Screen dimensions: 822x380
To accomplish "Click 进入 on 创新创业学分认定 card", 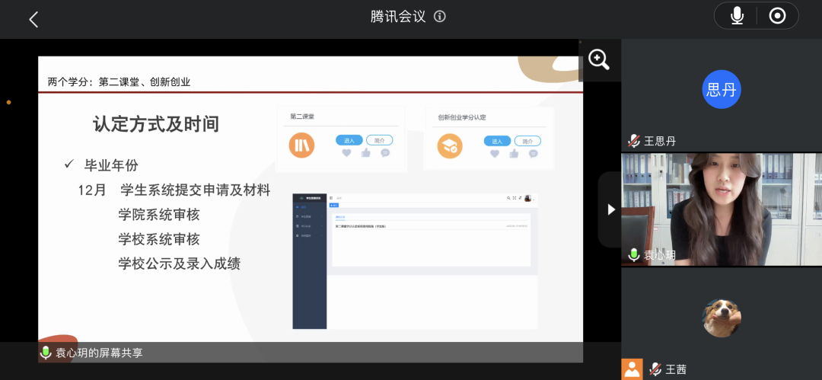I will coord(498,141).
